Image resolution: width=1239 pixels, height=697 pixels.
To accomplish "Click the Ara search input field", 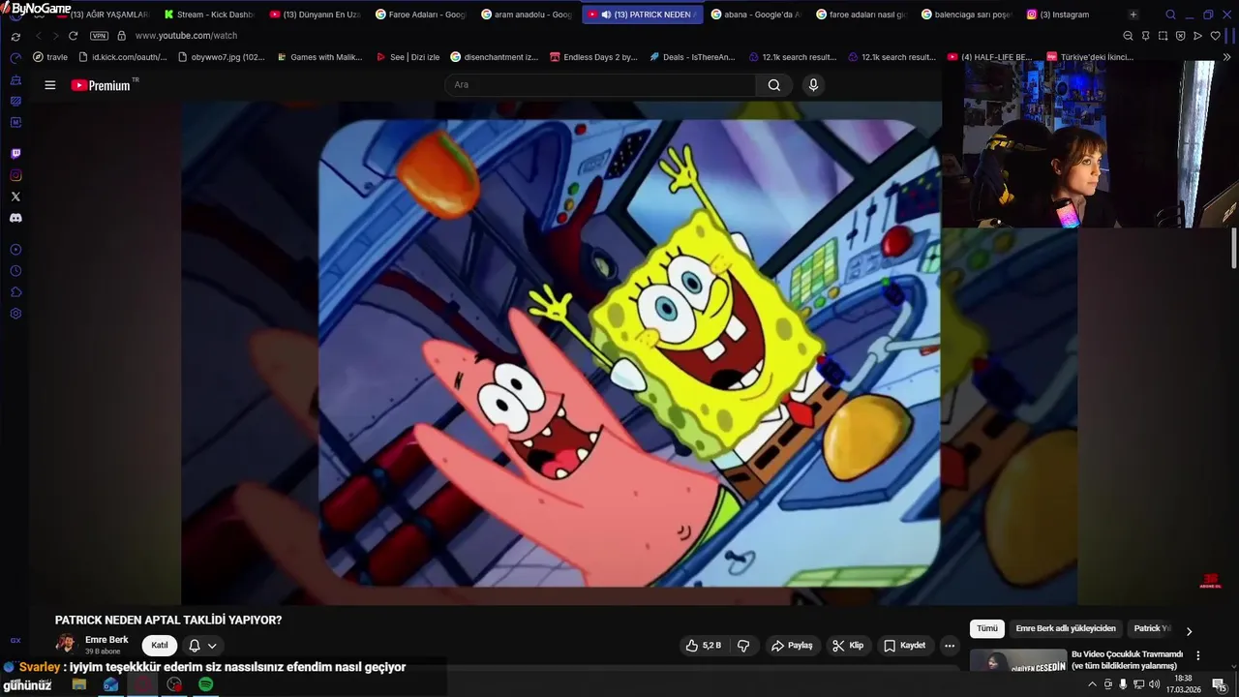I will [600, 85].
